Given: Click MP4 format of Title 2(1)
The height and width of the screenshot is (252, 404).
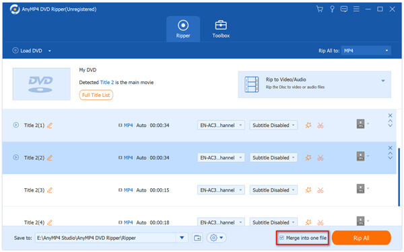Looking at the screenshot, I should pos(128,125).
